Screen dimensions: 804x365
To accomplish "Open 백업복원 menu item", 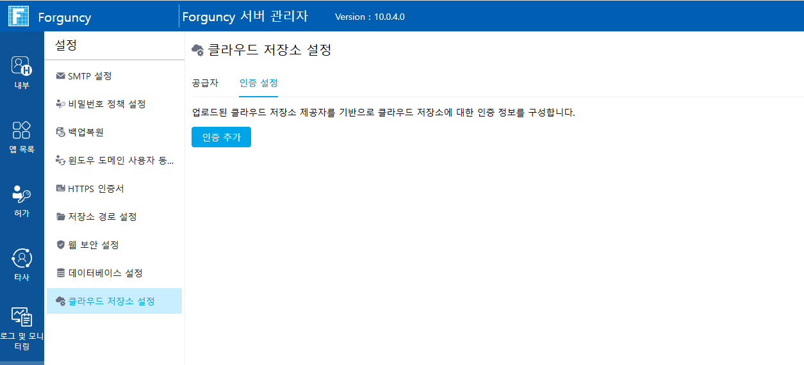I will click(114, 132).
